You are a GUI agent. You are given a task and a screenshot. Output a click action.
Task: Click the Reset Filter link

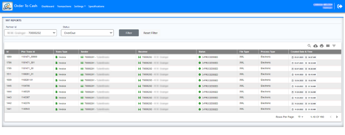click(x=150, y=33)
